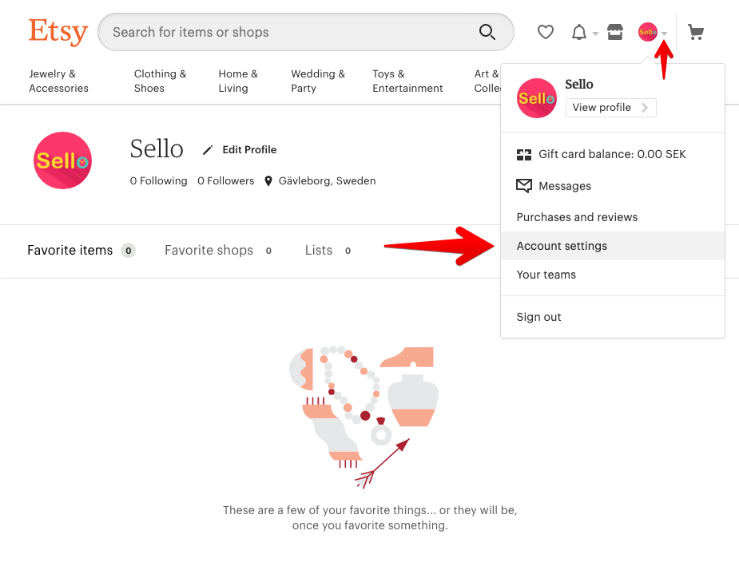Click the search magnifying glass icon

click(487, 33)
